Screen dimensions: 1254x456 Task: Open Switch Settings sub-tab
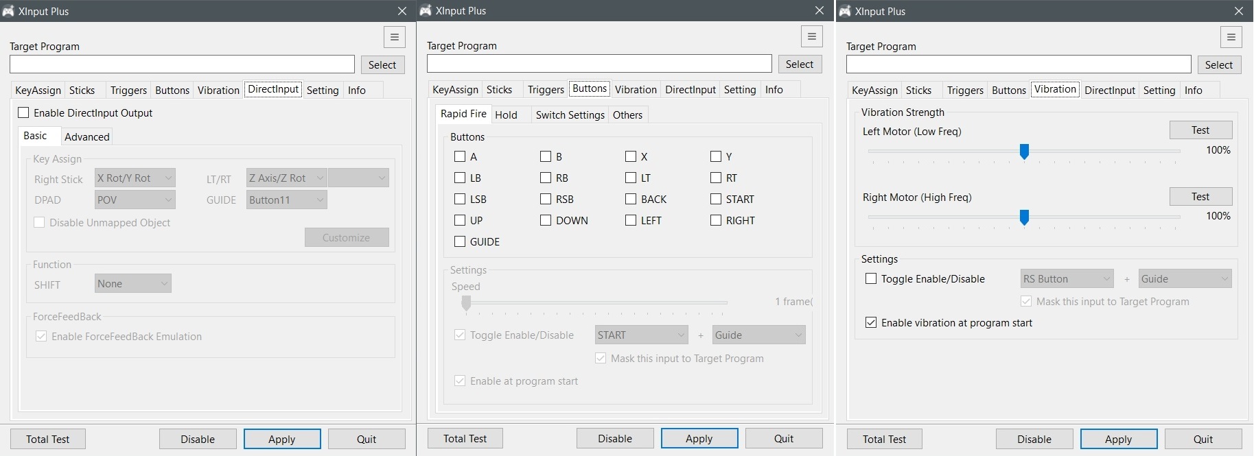(x=570, y=115)
